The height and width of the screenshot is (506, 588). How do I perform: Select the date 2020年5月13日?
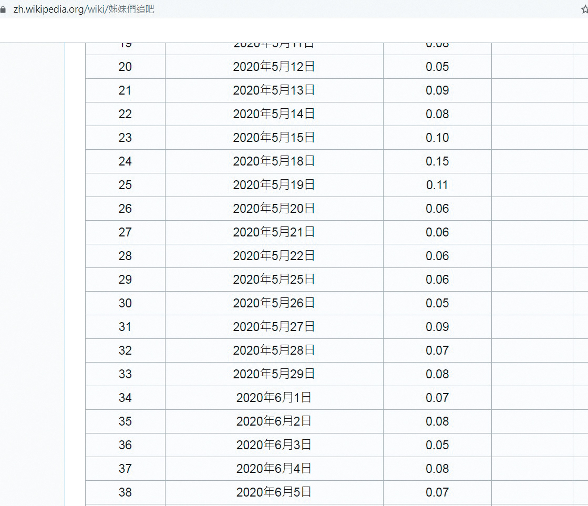tap(274, 90)
